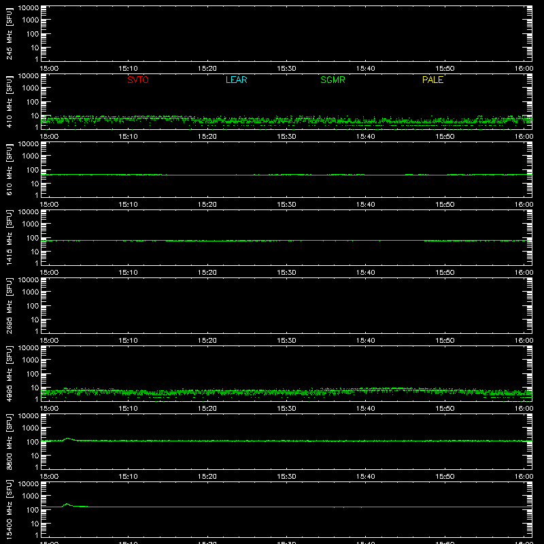This screenshot has height=544, width=544.
Task: Select the 1415 MHz [SFU] axis title
Action: click(9, 238)
